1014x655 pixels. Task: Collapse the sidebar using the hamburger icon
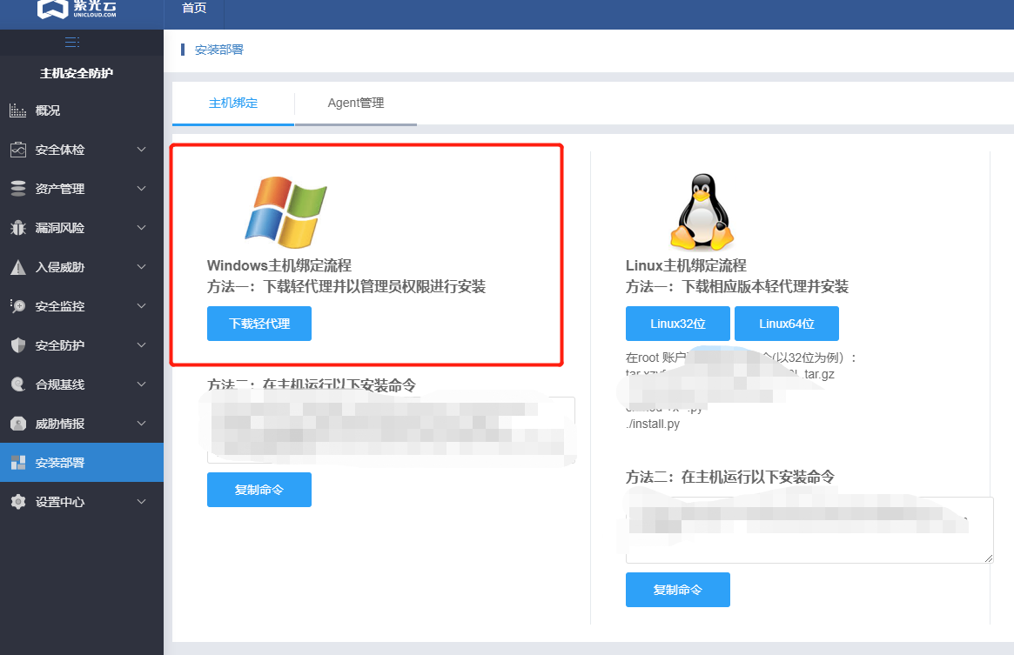click(x=72, y=43)
